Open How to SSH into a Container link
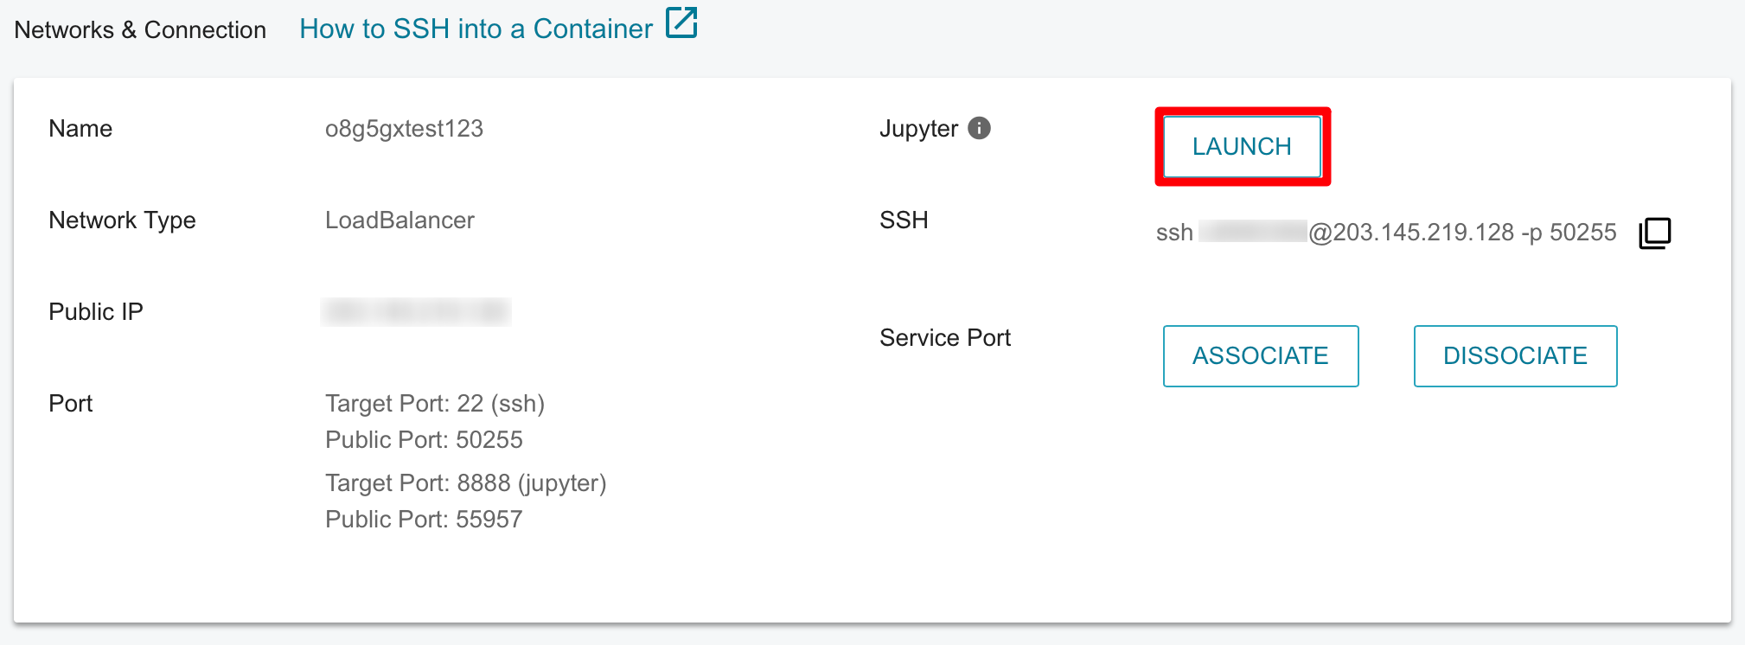The height and width of the screenshot is (645, 1745). tap(476, 29)
